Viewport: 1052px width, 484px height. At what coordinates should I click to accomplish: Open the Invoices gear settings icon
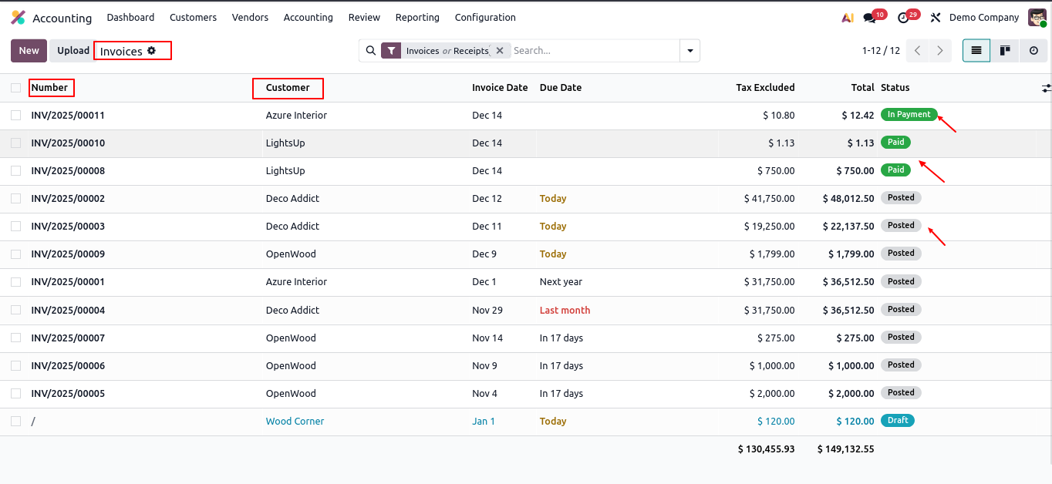coord(152,51)
